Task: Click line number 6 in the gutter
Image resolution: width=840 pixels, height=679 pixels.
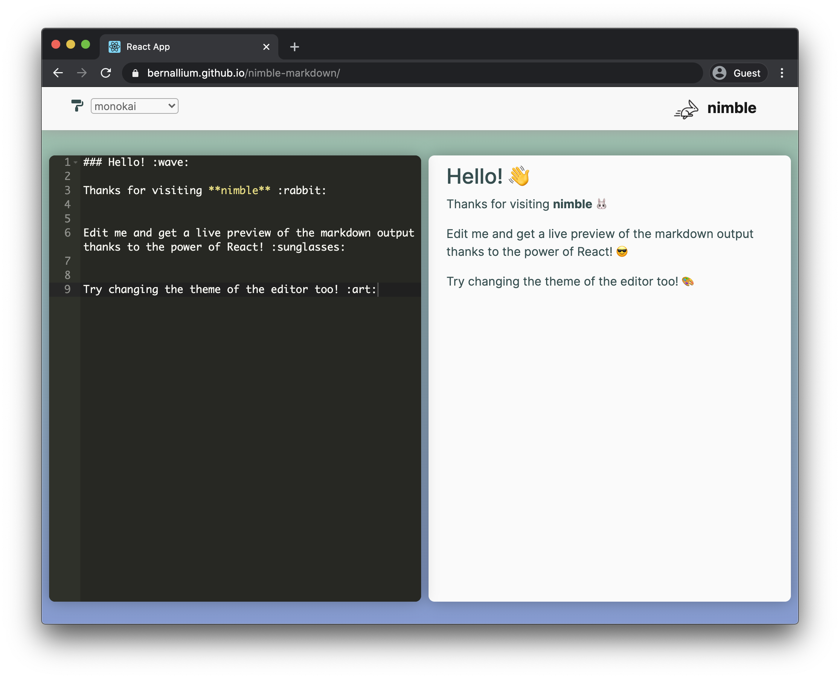Action: click(x=68, y=233)
